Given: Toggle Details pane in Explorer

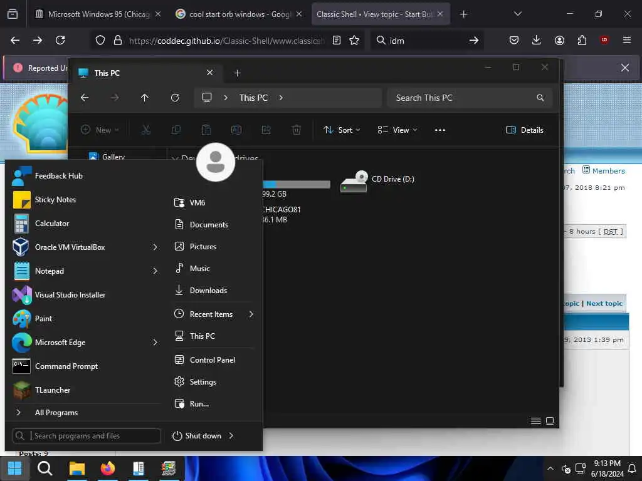Looking at the screenshot, I should tap(525, 130).
